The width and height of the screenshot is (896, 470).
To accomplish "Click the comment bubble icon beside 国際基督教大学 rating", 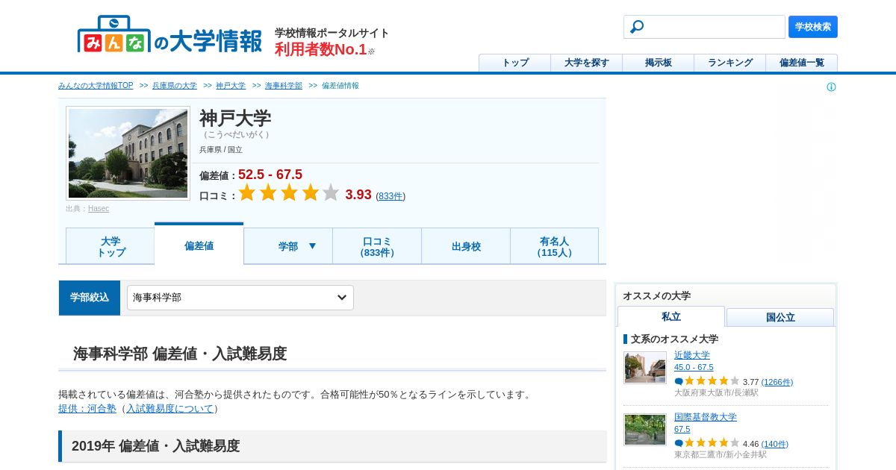I will click(x=679, y=443).
